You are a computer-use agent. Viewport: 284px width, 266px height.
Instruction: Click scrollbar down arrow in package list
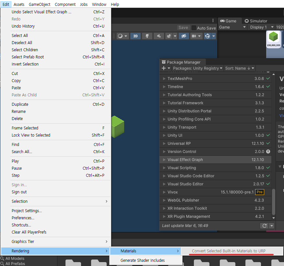(x=274, y=218)
